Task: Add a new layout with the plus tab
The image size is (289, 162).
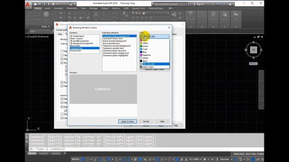Action: pyautogui.click(x=65, y=153)
